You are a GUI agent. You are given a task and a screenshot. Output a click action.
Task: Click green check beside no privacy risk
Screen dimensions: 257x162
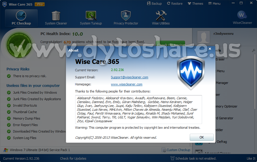[x=9, y=76]
